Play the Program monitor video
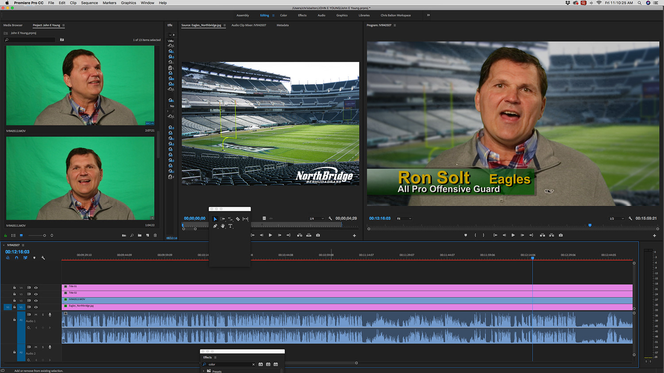Image resolution: width=664 pixels, height=373 pixels. tap(513, 235)
